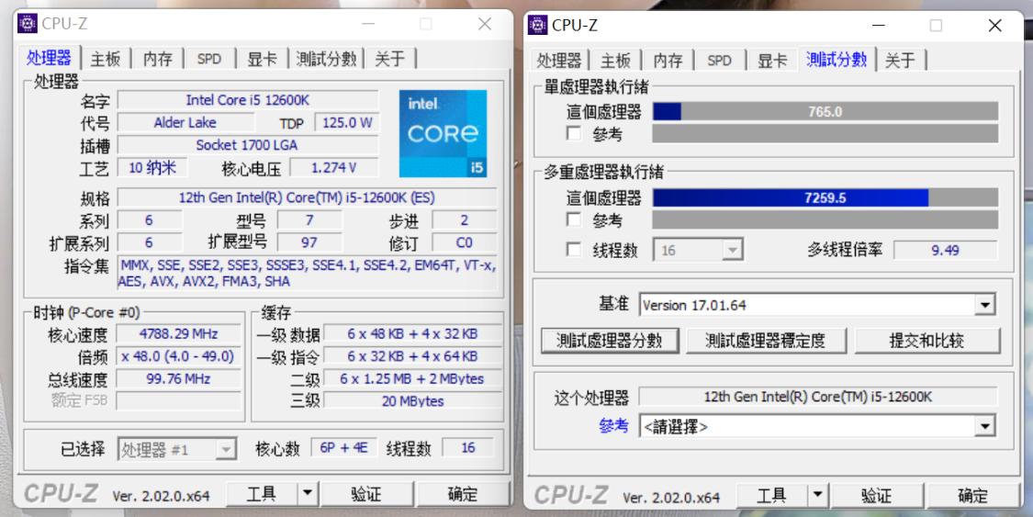Open 測試分數 tab in left window
This screenshot has width=1033, height=517.
click(x=326, y=59)
